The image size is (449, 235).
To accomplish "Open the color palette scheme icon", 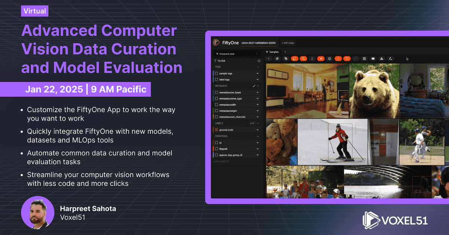I will [277, 59].
